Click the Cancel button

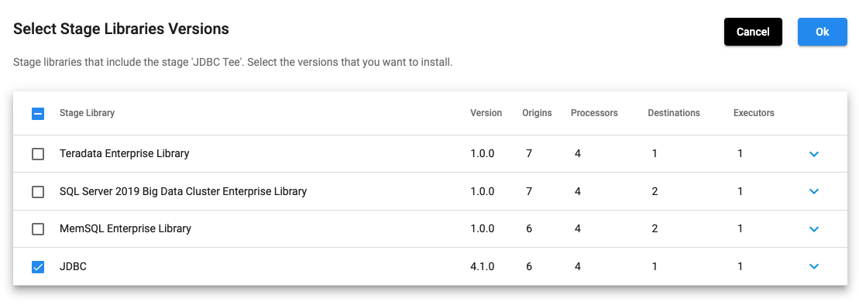tap(753, 32)
